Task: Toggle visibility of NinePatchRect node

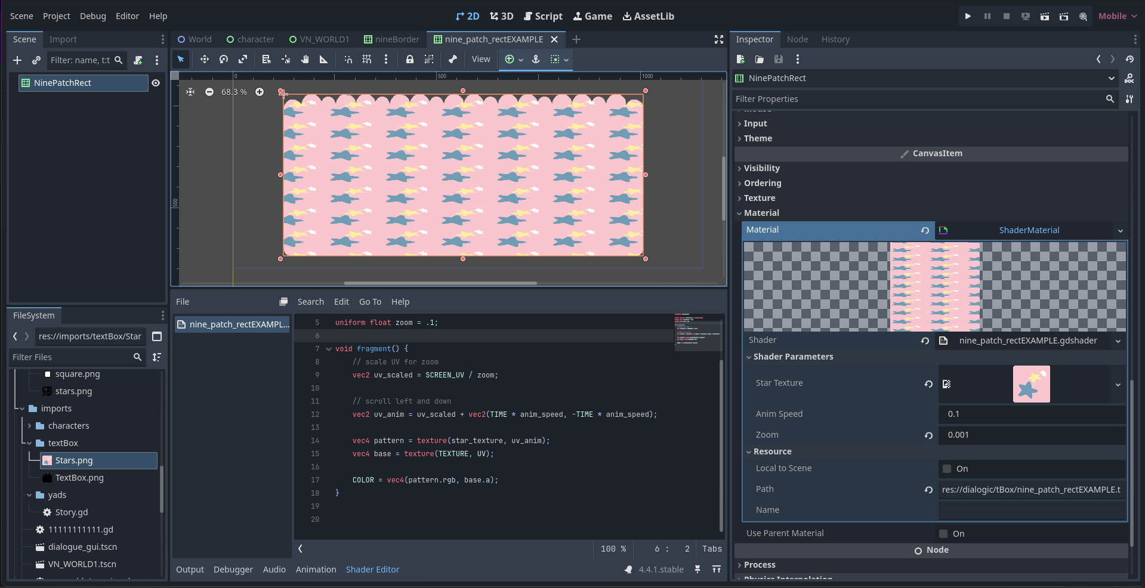Action: [156, 83]
